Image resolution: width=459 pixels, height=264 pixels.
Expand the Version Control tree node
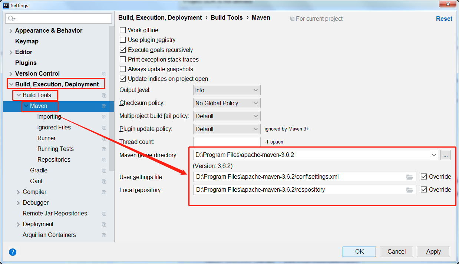(11, 74)
